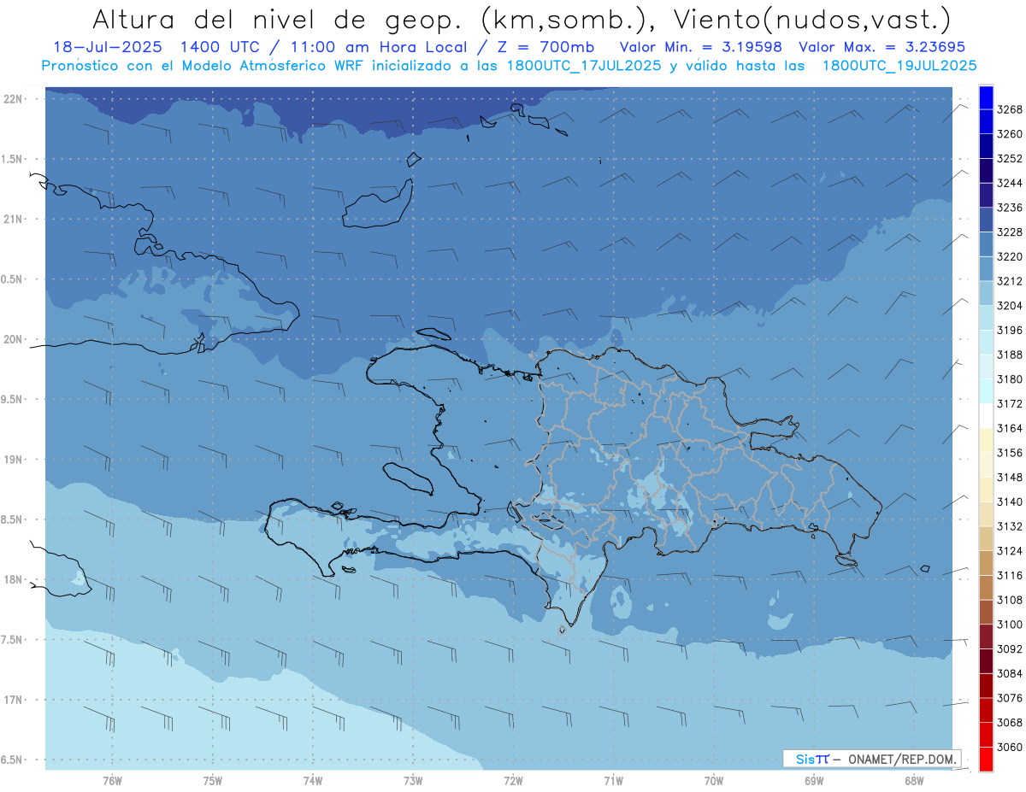The image size is (1026, 792).
Task: Click the map title 'Altura del nivel de geop.'
Action: point(279,20)
